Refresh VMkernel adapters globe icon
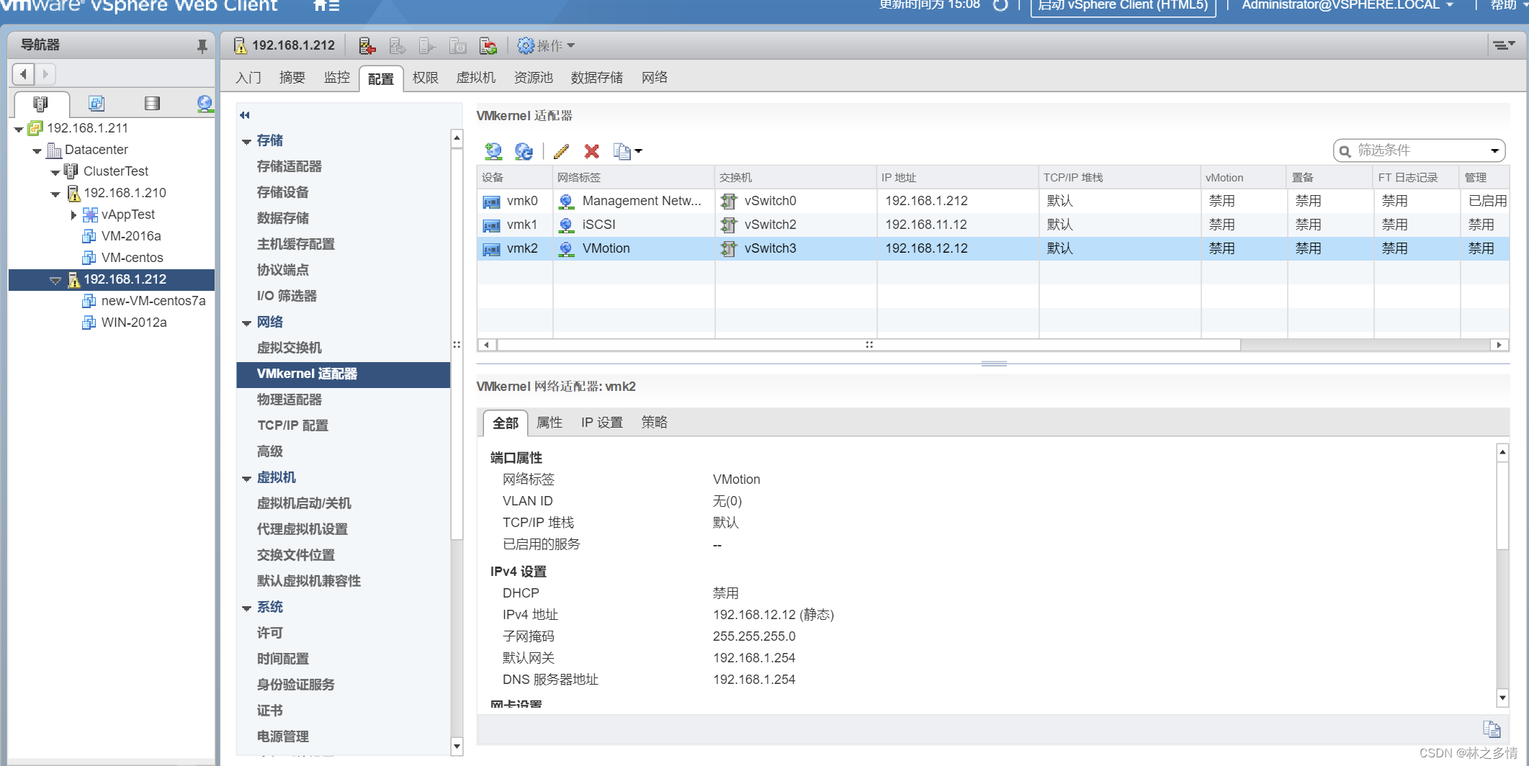 tap(524, 151)
